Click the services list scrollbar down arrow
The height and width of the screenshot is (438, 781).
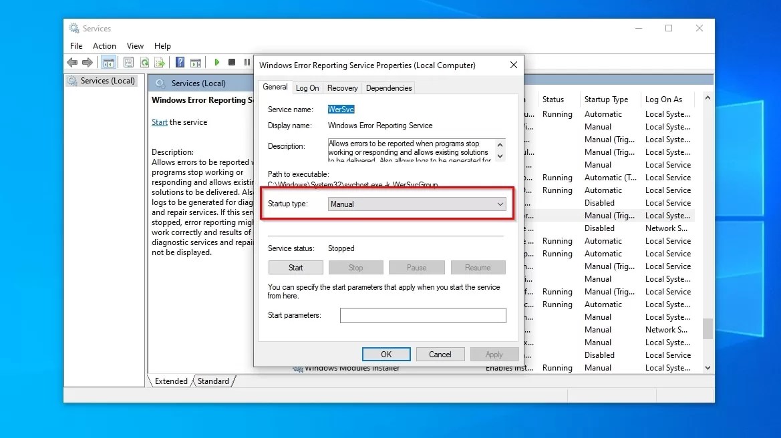707,367
